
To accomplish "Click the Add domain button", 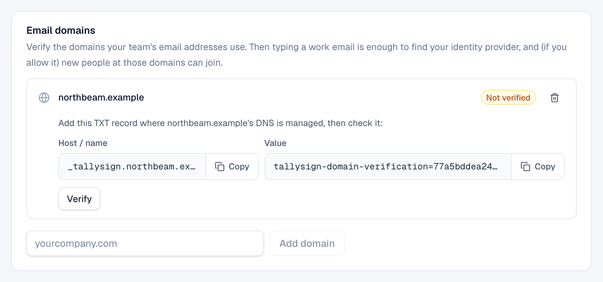I will (307, 243).
